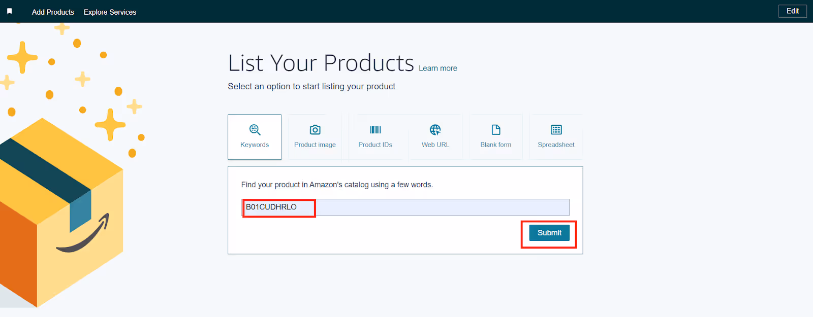Image resolution: width=813 pixels, height=317 pixels.
Task: Click the Blank form document icon
Action: tap(496, 130)
